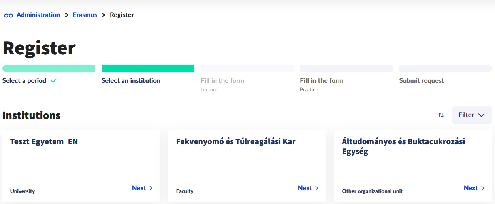Click the active second progress bar
Screen dimensions: 495x204
pyautogui.click(x=148, y=69)
